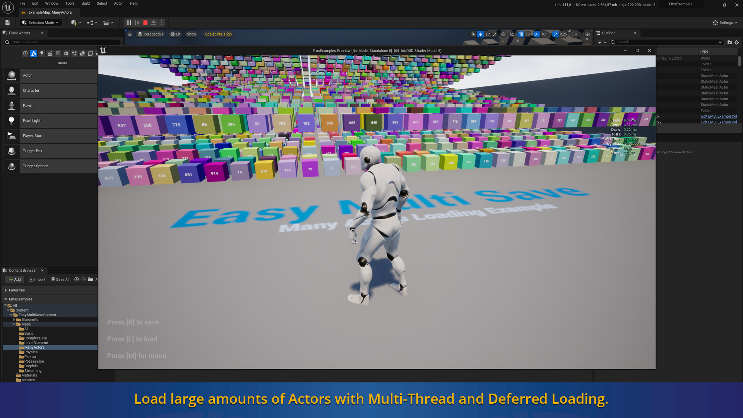
Task: Click the Scalability: High button
Action: [218, 34]
